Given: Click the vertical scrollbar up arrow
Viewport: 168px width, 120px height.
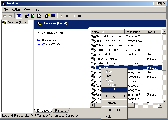Looking at the screenshot, I should click(x=164, y=32).
